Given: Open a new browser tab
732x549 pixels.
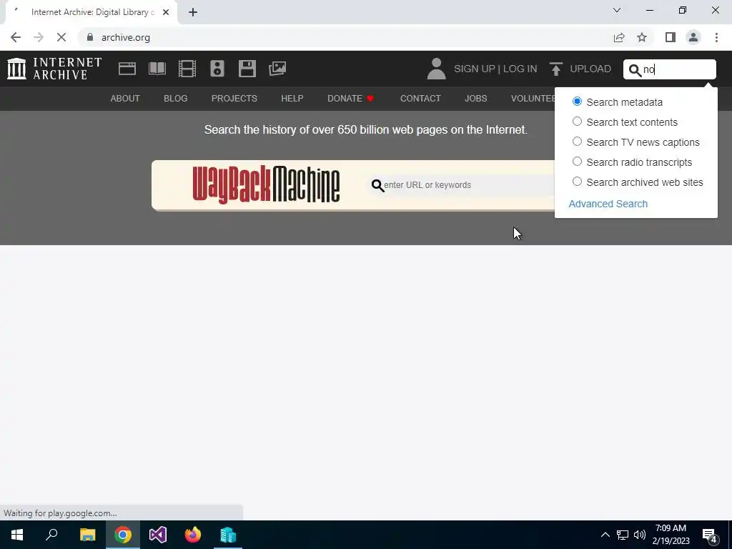Looking at the screenshot, I should click(x=193, y=12).
